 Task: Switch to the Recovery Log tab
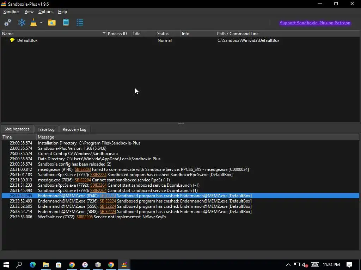tap(74, 129)
